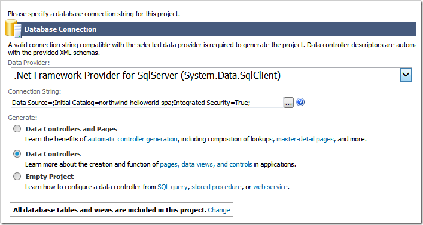The height and width of the screenshot is (225, 423).
Task: Open the stored procedure link
Action: pyautogui.click(x=217, y=187)
